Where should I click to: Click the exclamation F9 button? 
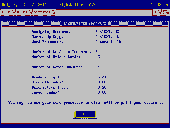point(158,12)
